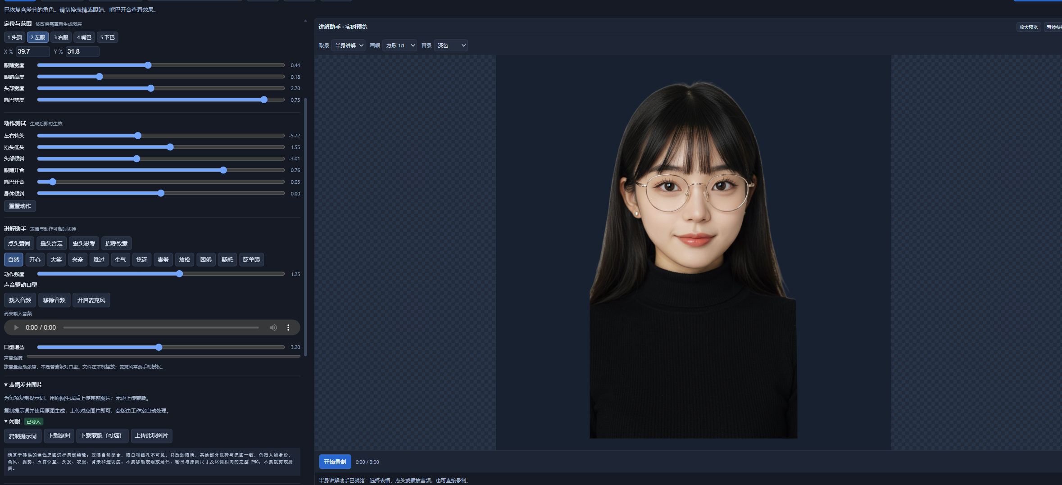
Task: Select the 开心 expression
Action: pyautogui.click(x=35, y=260)
